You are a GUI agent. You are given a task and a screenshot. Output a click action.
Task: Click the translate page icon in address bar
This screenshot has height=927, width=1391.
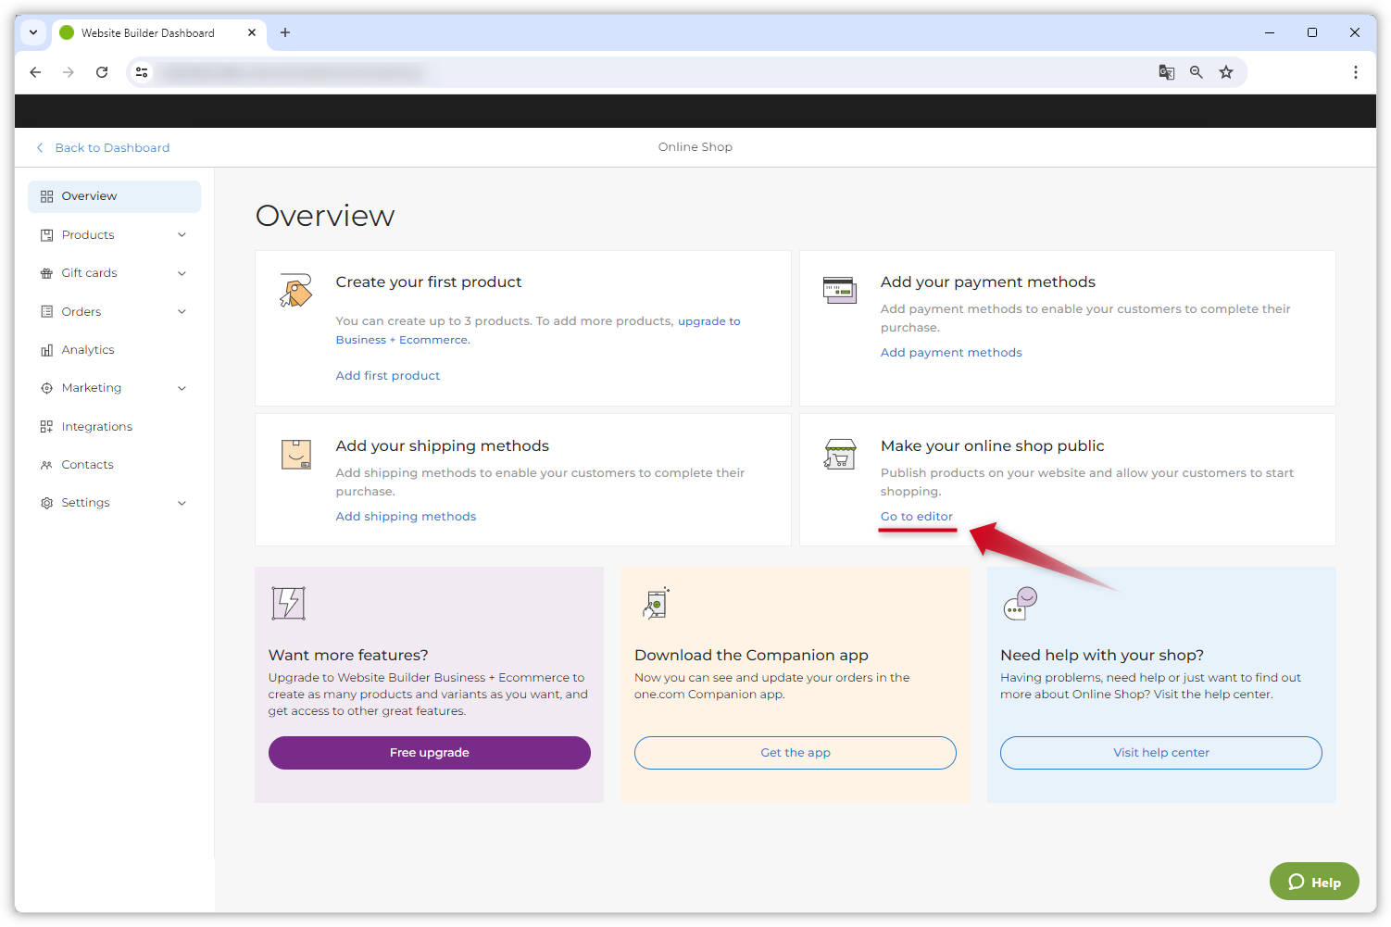click(x=1167, y=72)
